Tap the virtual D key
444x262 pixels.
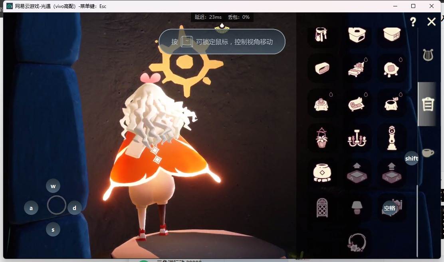point(75,208)
